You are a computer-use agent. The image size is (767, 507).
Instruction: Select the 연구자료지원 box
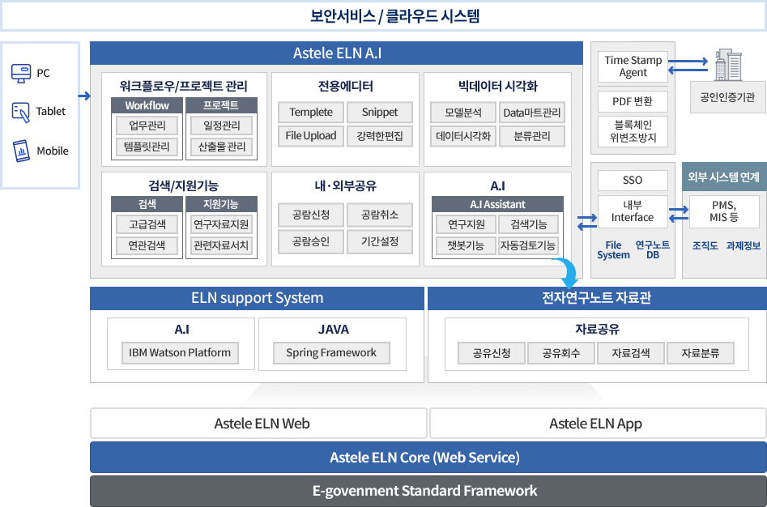(x=222, y=224)
